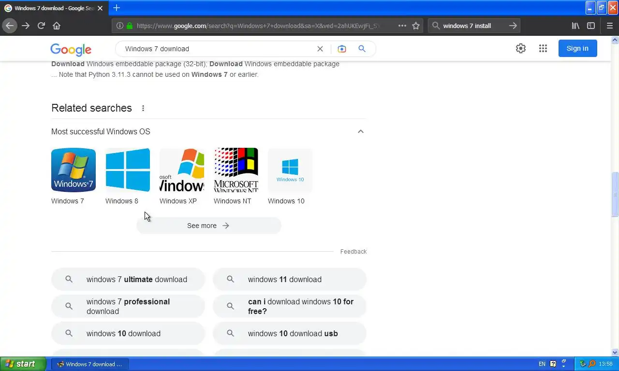Viewport: 619px width, 371px height.
Task: Go to Google home via logo
Action: (x=71, y=49)
